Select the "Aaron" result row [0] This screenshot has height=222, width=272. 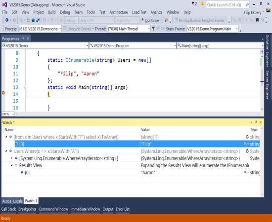tap(132, 172)
